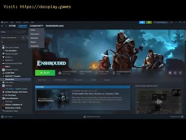186x140 pixels.
Task: Open game settings gear icon
Action: tap(170, 73)
